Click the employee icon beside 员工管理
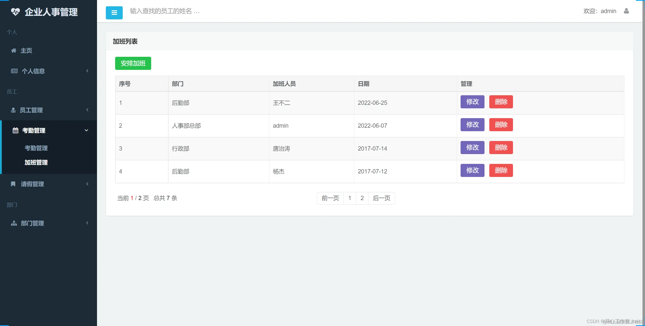Viewport: 645px width, 326px height. (x=13, y=110)
